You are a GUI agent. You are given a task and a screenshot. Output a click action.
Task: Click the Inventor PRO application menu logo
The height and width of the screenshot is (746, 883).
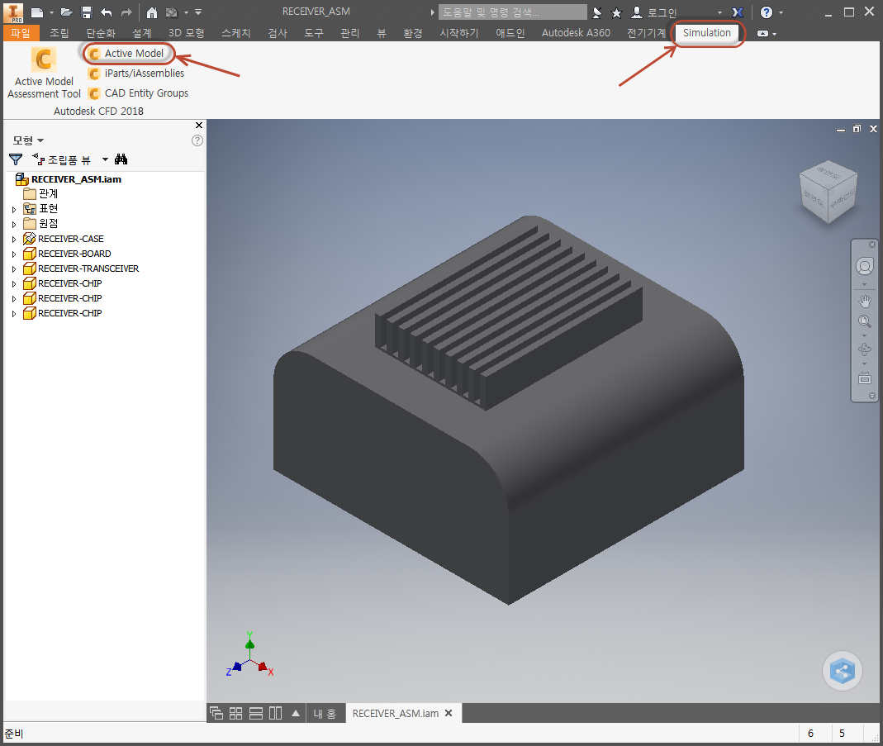click(x=13, y=12)
